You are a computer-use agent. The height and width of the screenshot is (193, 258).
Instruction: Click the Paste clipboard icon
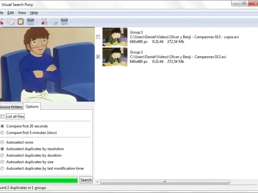[x=21, y=22]
